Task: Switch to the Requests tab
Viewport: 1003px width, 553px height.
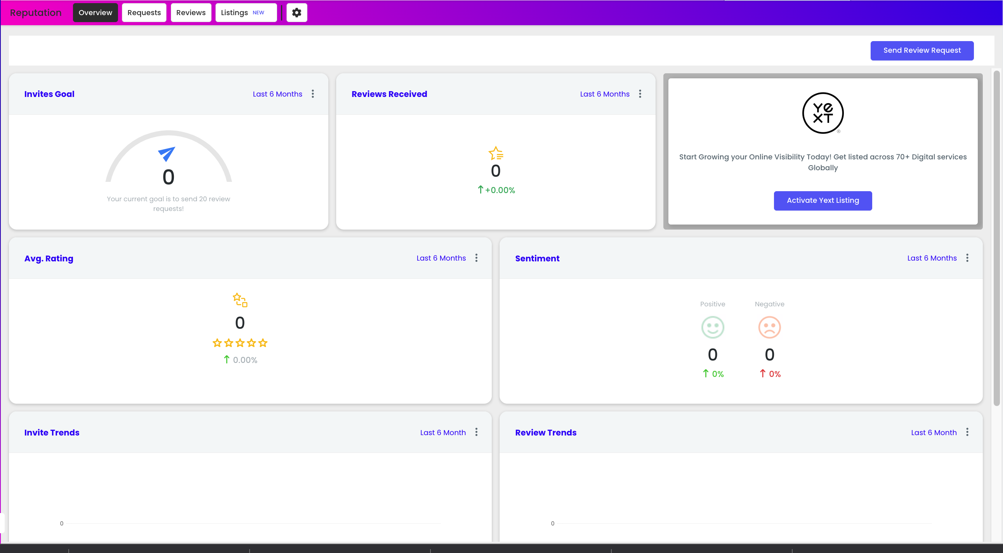Action: 144,12
